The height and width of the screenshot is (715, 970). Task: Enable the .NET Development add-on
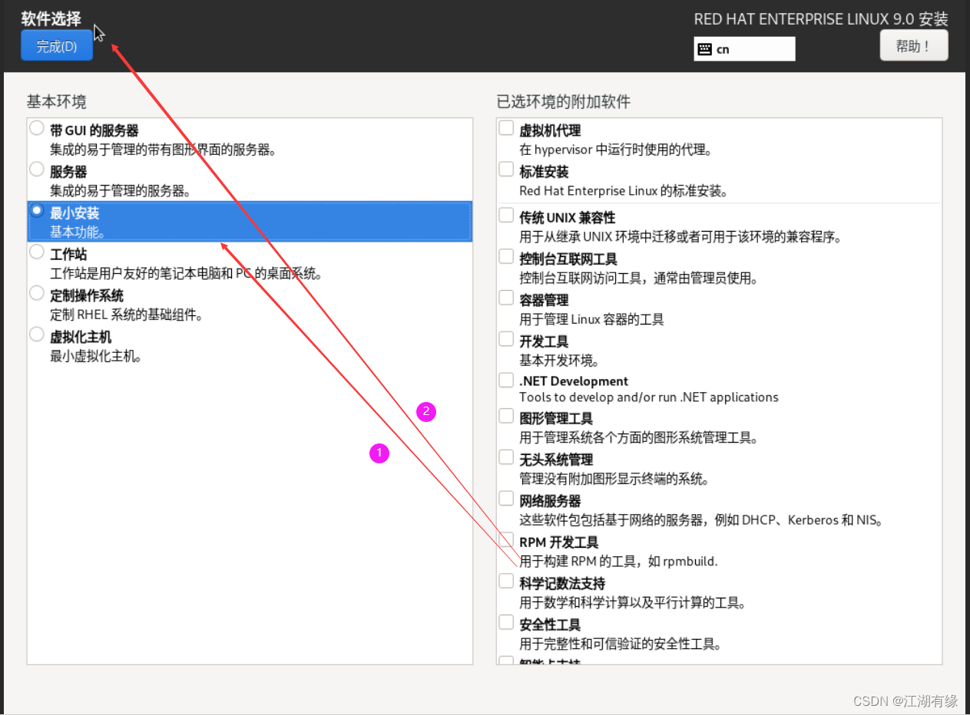pyautogui.click(x=505, y=378)
